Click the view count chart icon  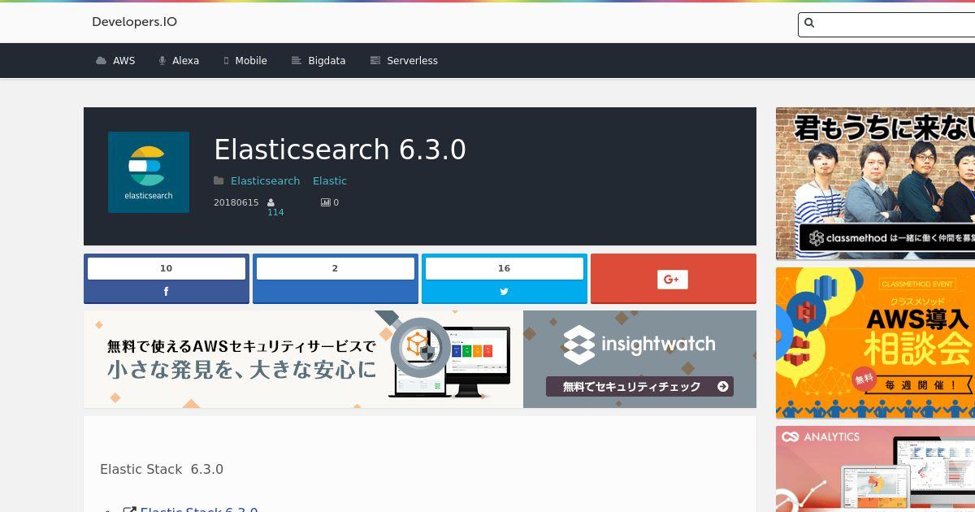(325, 202)
